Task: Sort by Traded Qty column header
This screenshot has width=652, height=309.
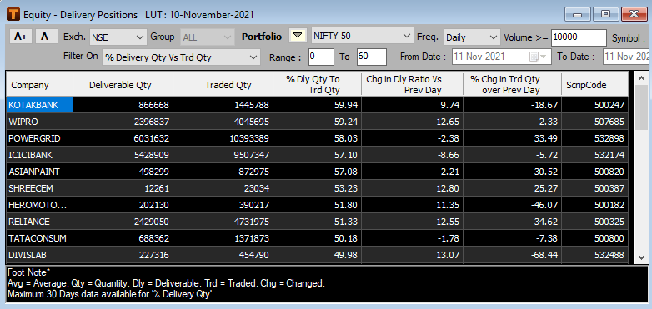Action: tap(223, 85)
